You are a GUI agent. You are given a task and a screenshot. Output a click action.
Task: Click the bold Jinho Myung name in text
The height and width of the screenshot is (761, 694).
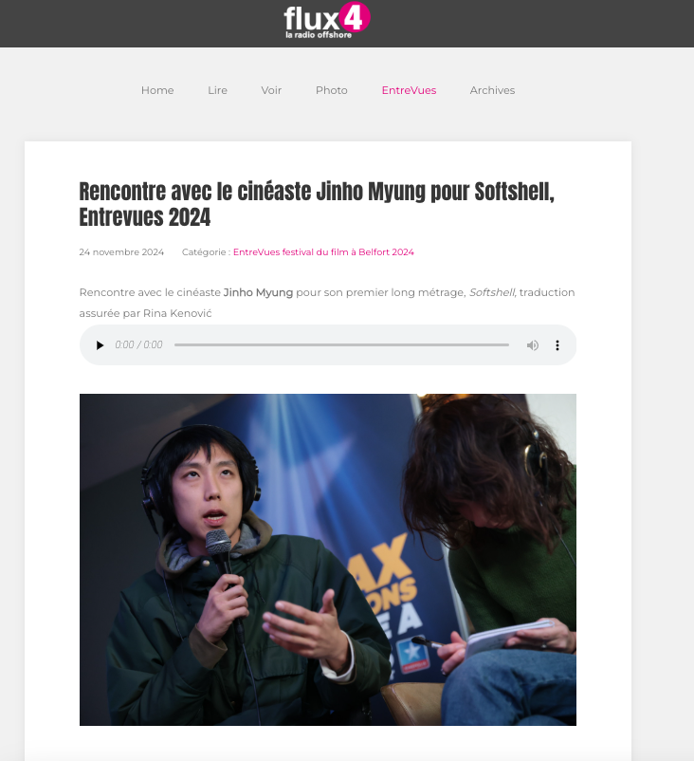pos(258,292)
